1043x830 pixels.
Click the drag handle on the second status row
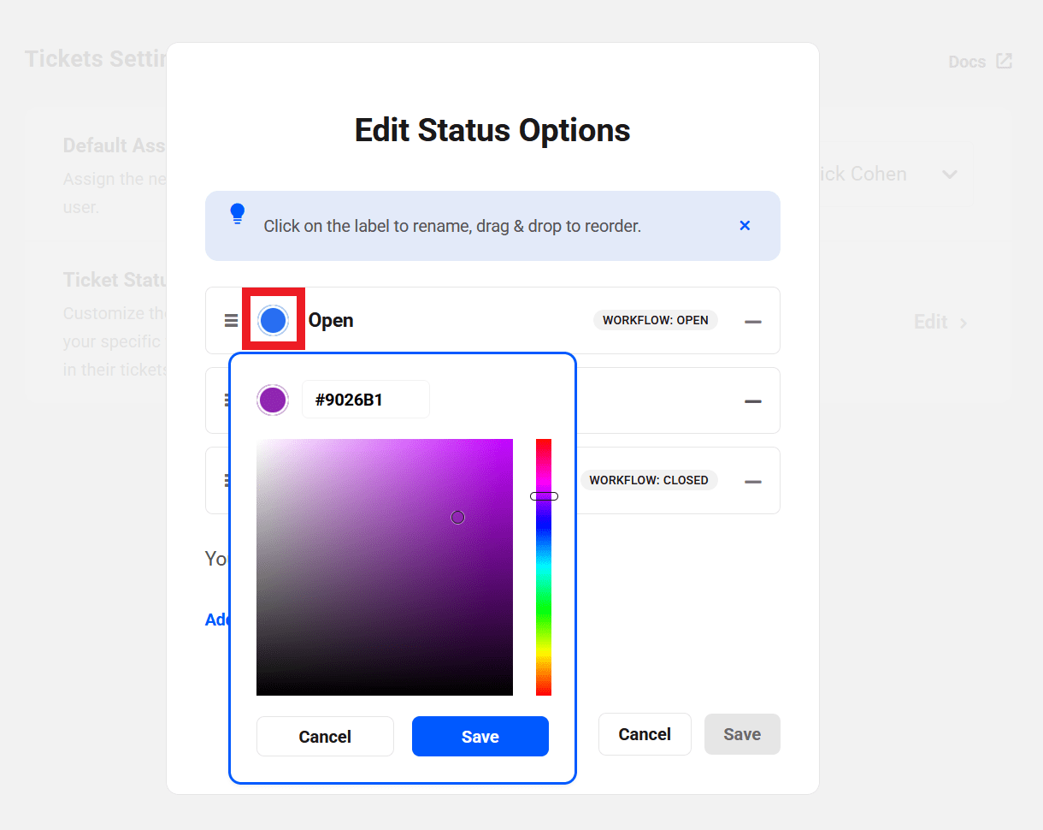pyautogui.click(x=227, y=400)
